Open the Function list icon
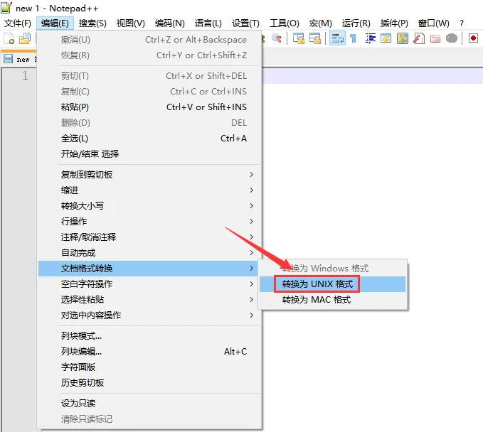The image size is (483, 432). tap(418, 39)
